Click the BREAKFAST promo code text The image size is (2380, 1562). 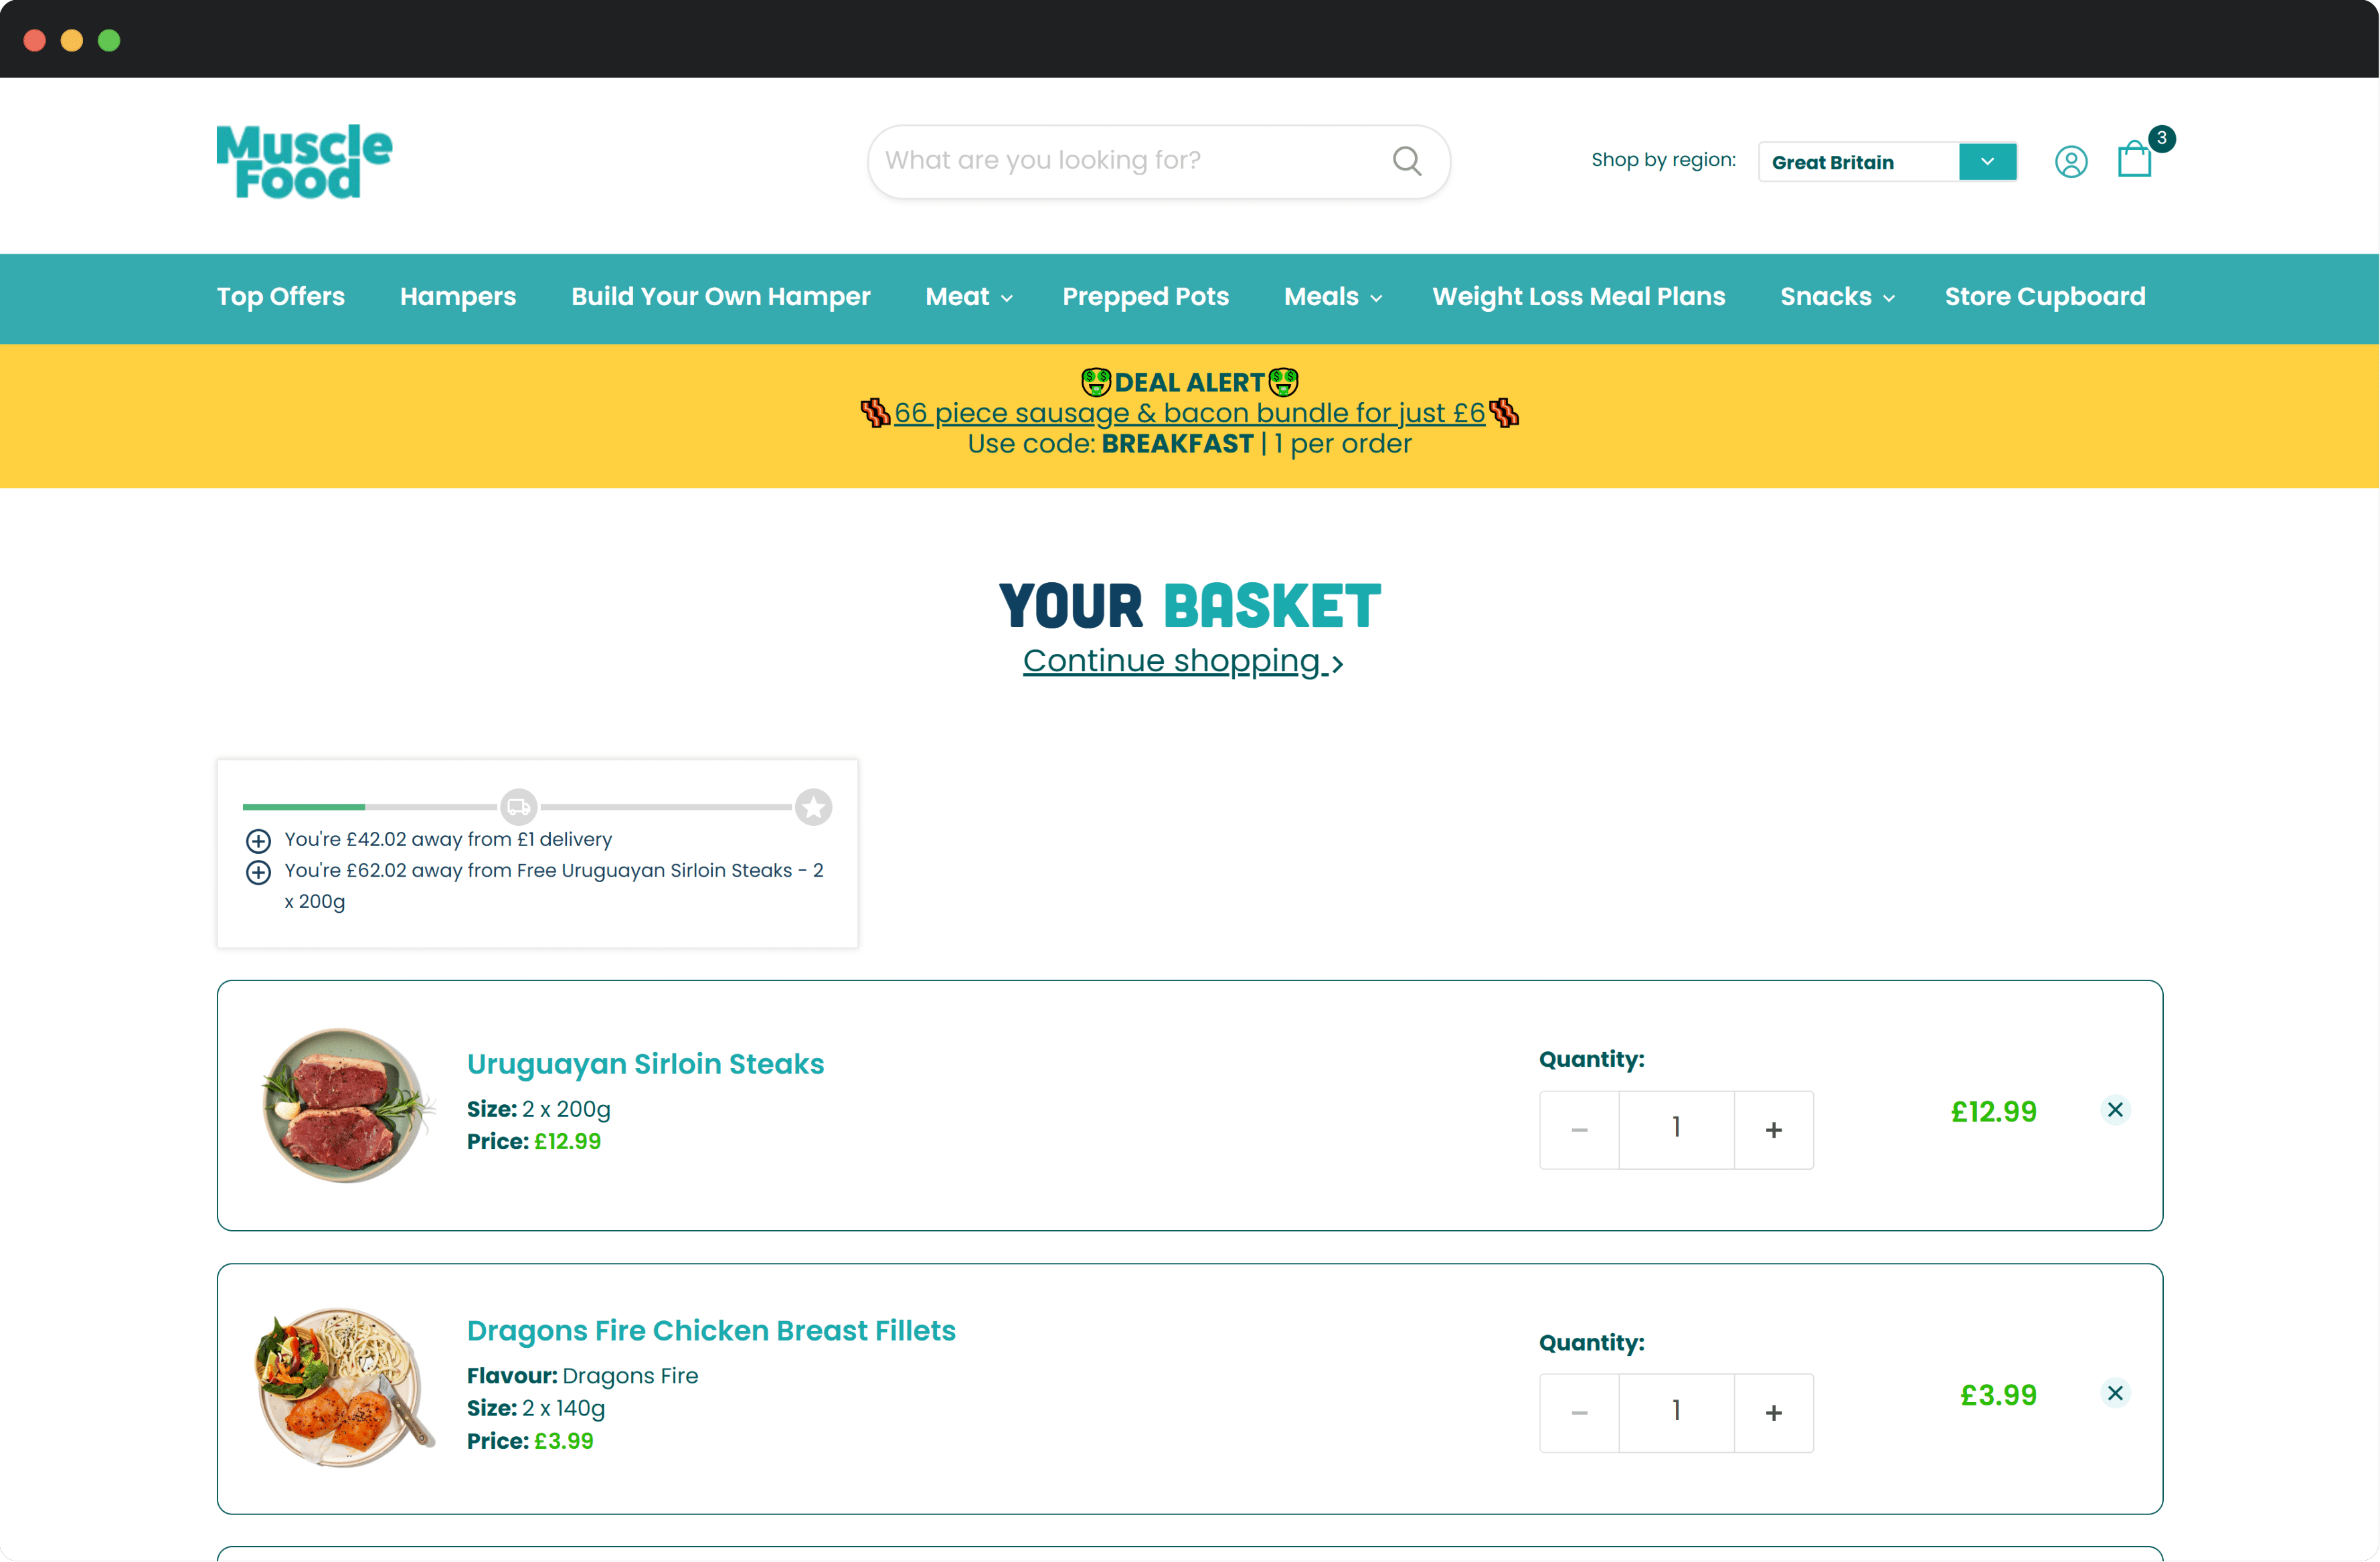[1177, 444]
